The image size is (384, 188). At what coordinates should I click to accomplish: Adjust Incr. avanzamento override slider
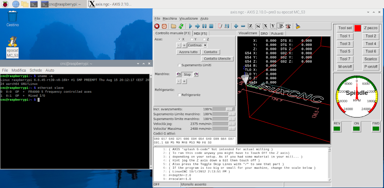tap(224, 109)
